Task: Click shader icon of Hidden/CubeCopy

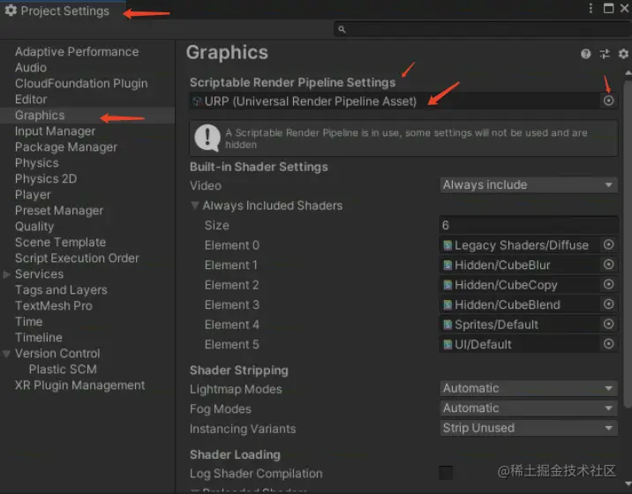Action: tap(448, 285)
